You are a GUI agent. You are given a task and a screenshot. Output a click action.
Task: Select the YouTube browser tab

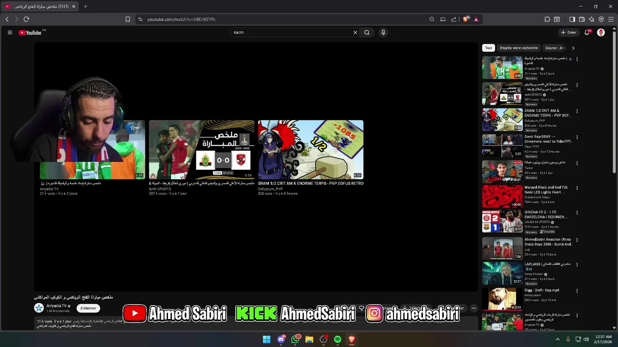pos(40,6)
